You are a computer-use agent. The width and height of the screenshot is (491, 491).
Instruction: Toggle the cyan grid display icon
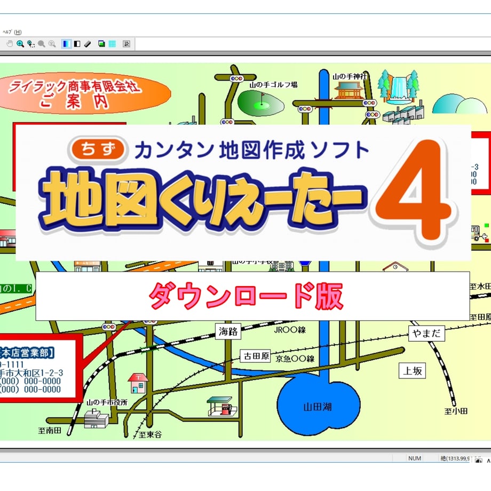pos(112,44)
